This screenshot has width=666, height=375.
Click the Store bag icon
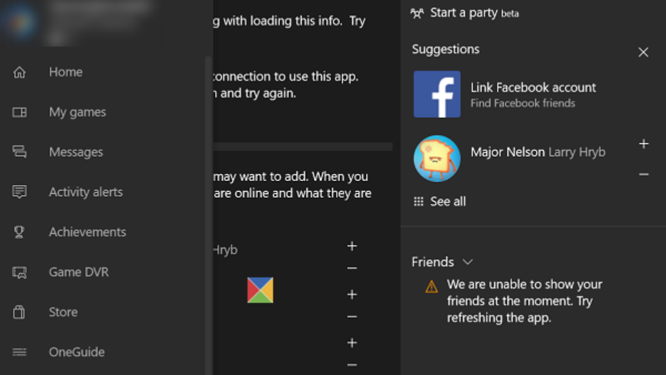19,312
